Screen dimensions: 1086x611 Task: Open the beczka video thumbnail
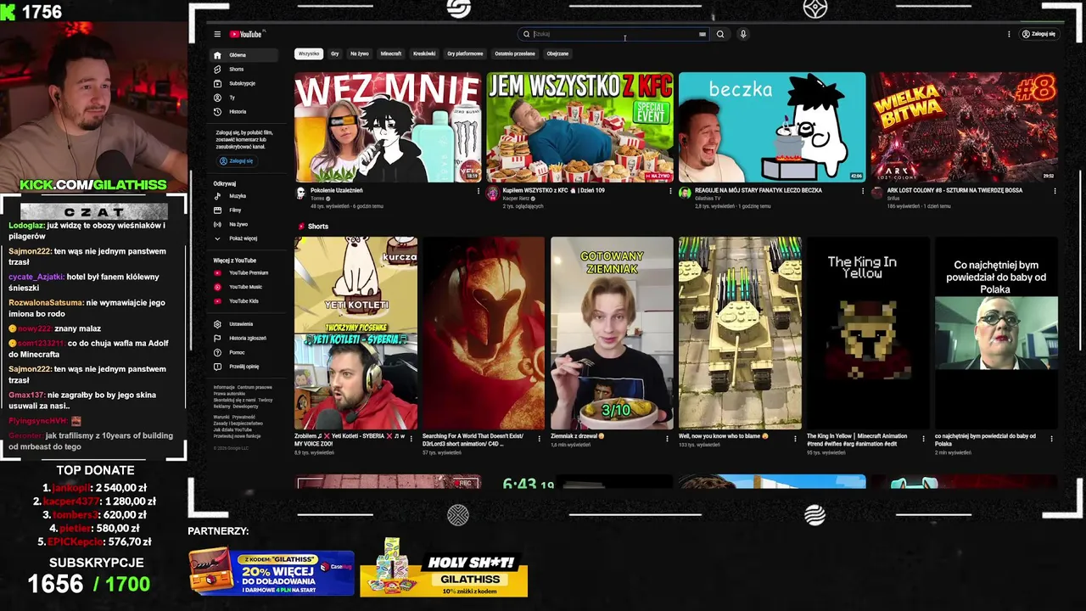pos(772,127)
